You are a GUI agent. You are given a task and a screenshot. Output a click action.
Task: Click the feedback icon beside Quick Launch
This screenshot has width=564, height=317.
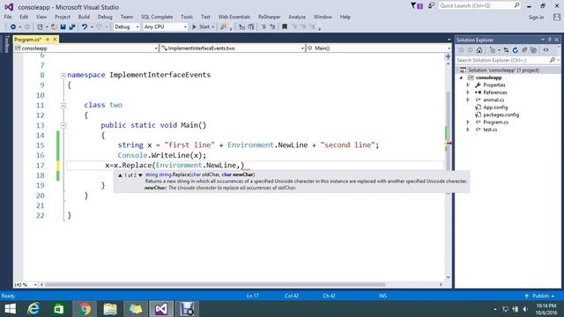pyautogui.click(x=431, y=6)
